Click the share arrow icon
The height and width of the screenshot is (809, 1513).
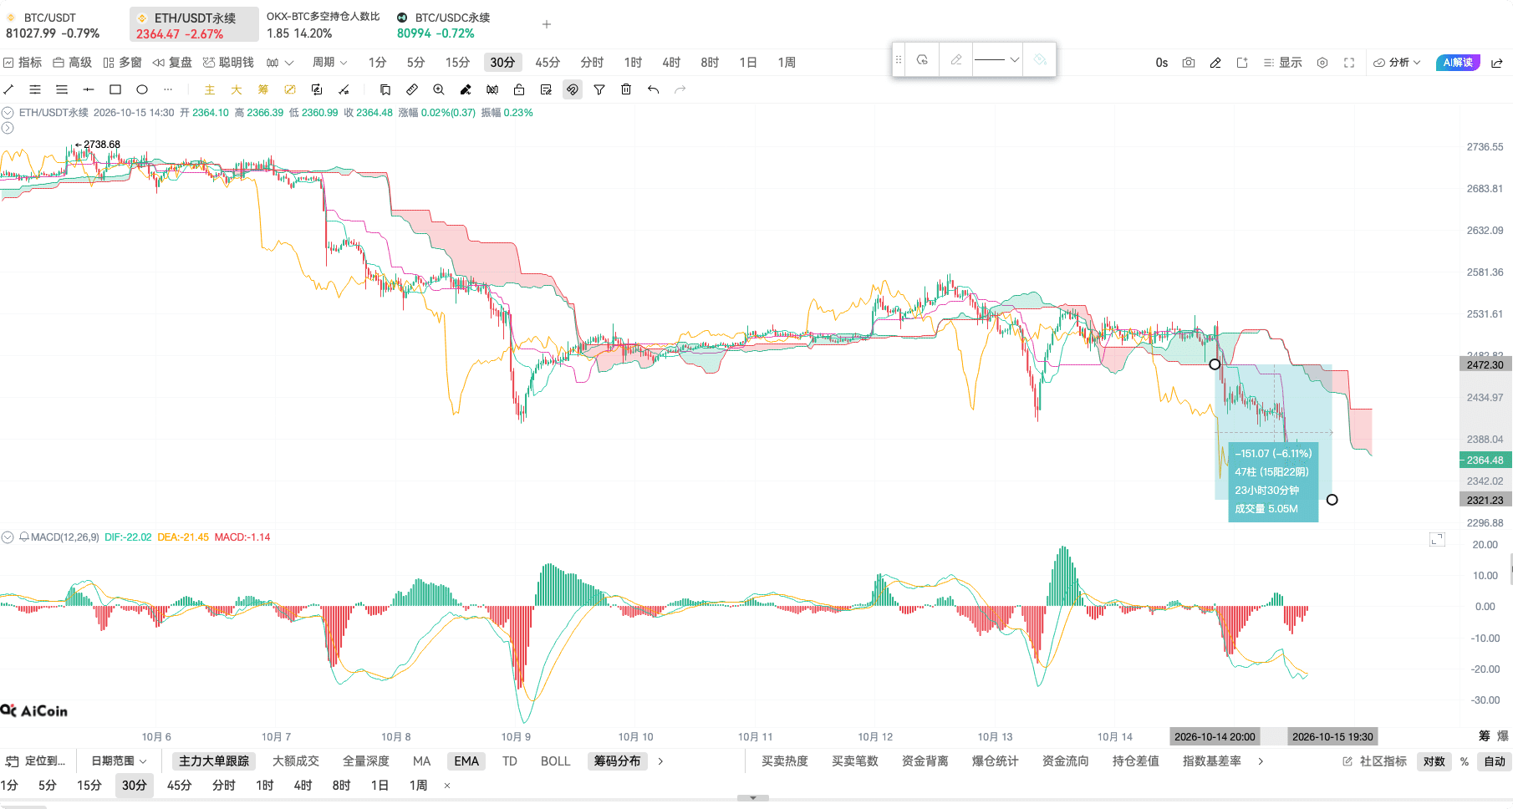pyautogui.click(x=1497, y=63)
